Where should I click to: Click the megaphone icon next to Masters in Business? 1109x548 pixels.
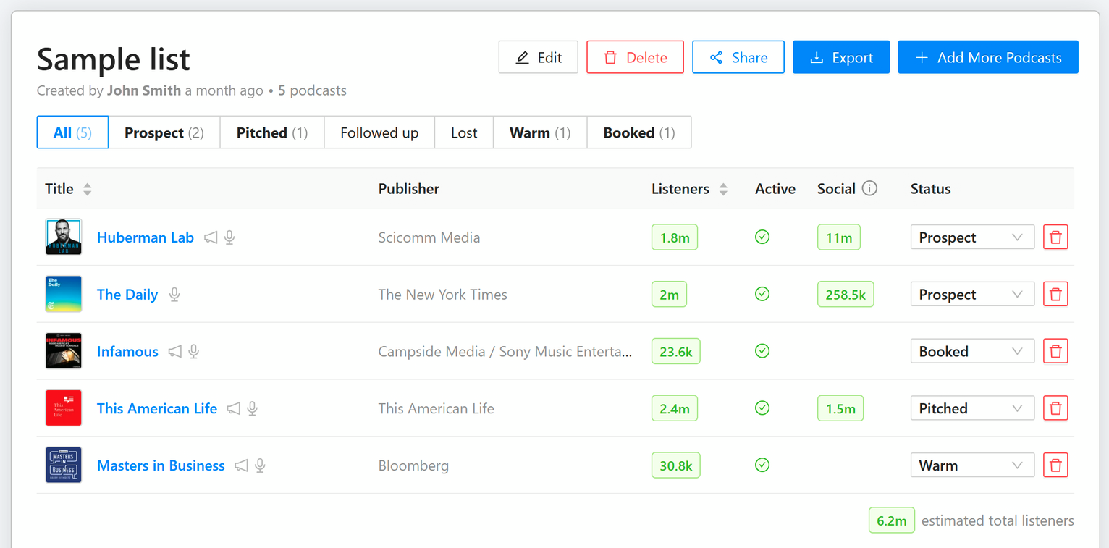pyautogui.click(x=241, y=465)
